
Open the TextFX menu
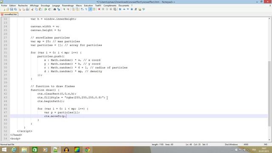[x=98, y=6]
